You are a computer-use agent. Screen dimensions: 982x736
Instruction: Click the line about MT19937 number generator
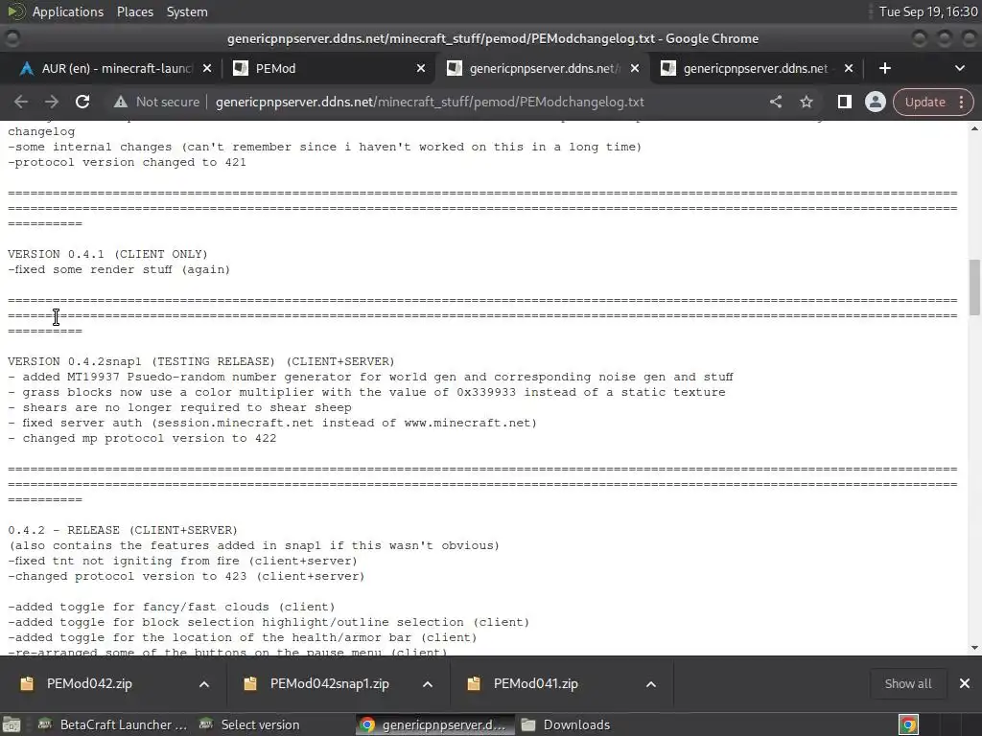click(370, 377)
